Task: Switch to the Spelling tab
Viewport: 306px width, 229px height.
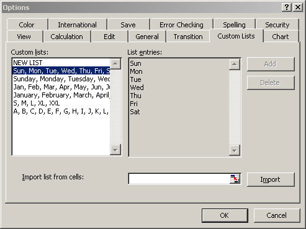Action: (x=234, y=25)
